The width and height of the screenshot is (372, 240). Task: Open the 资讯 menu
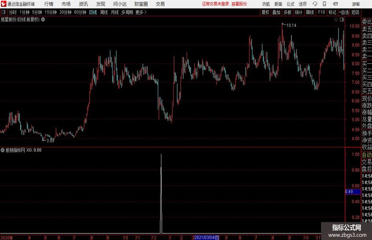coord(83,4)
